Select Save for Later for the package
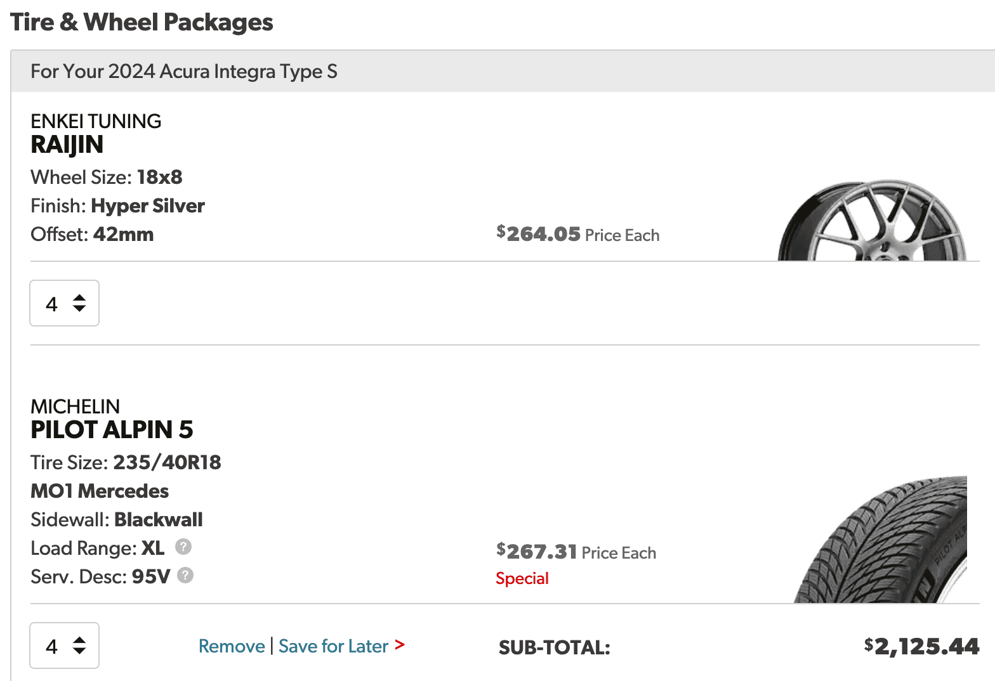Image resolution: width=995 pixels, height=681 pixels. coord(333,645)
